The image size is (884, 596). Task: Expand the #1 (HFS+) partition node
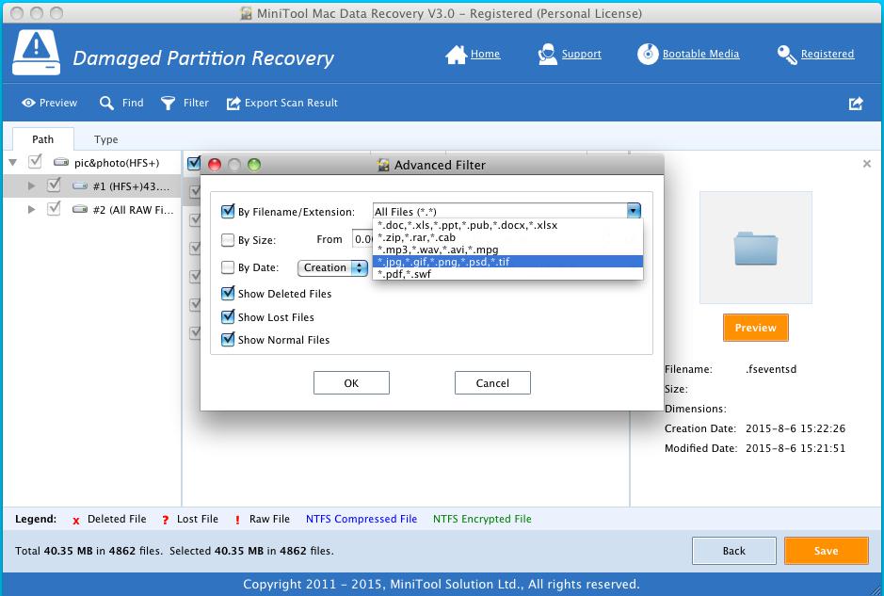(32, 185)
